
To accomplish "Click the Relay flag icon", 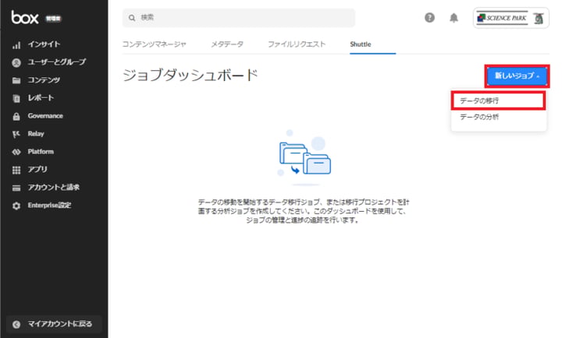I will pos(16,134).
